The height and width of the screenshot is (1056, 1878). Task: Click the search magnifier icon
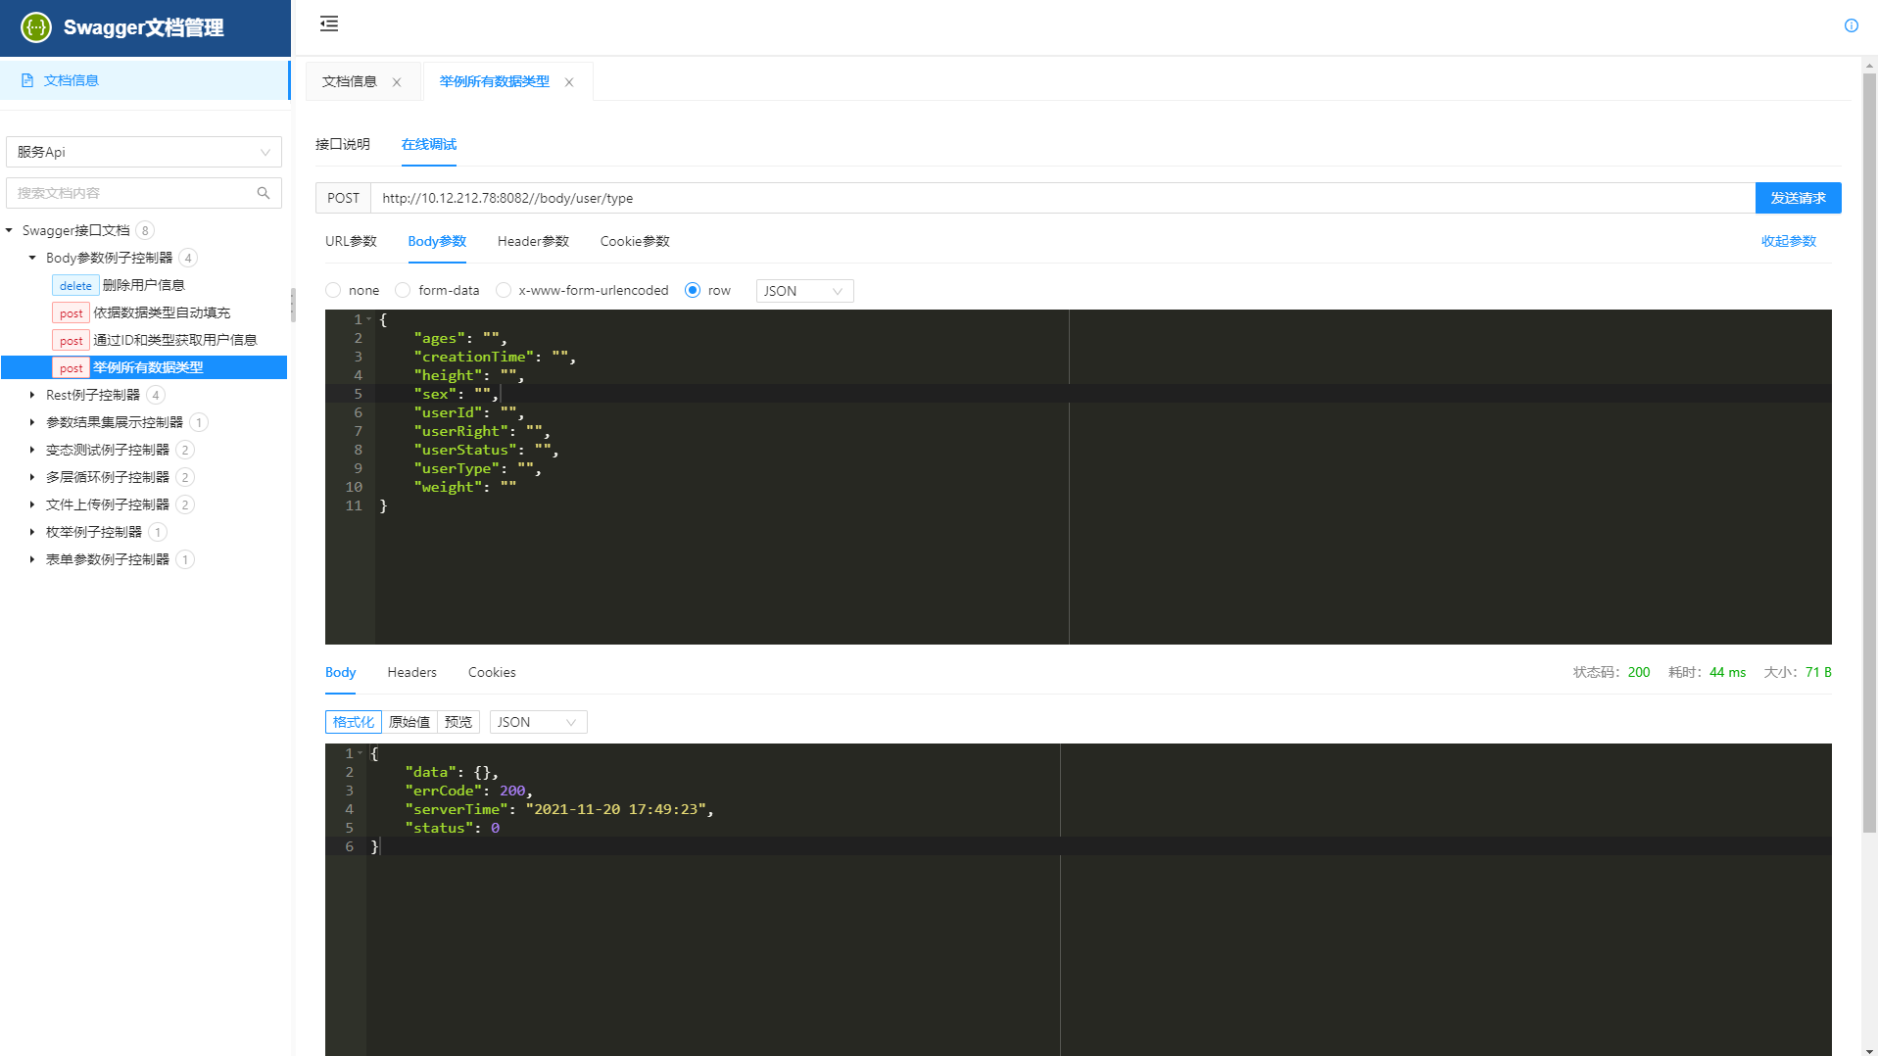[x=264, y=193]
